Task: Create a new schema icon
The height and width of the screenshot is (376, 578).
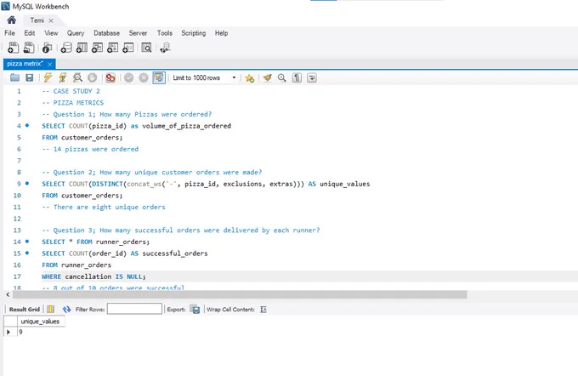Action: coord(66,48)
